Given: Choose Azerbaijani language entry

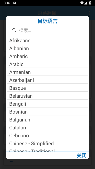Looking at the screenshot, I should pyautogui.click(x=47, y=80).
